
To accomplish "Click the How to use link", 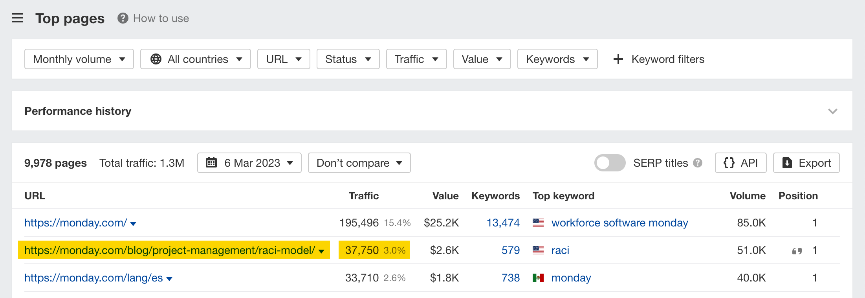I will (161, 18).
